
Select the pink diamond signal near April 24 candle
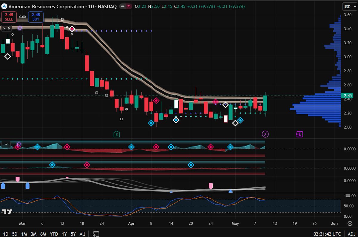click(x=215, y=102)
